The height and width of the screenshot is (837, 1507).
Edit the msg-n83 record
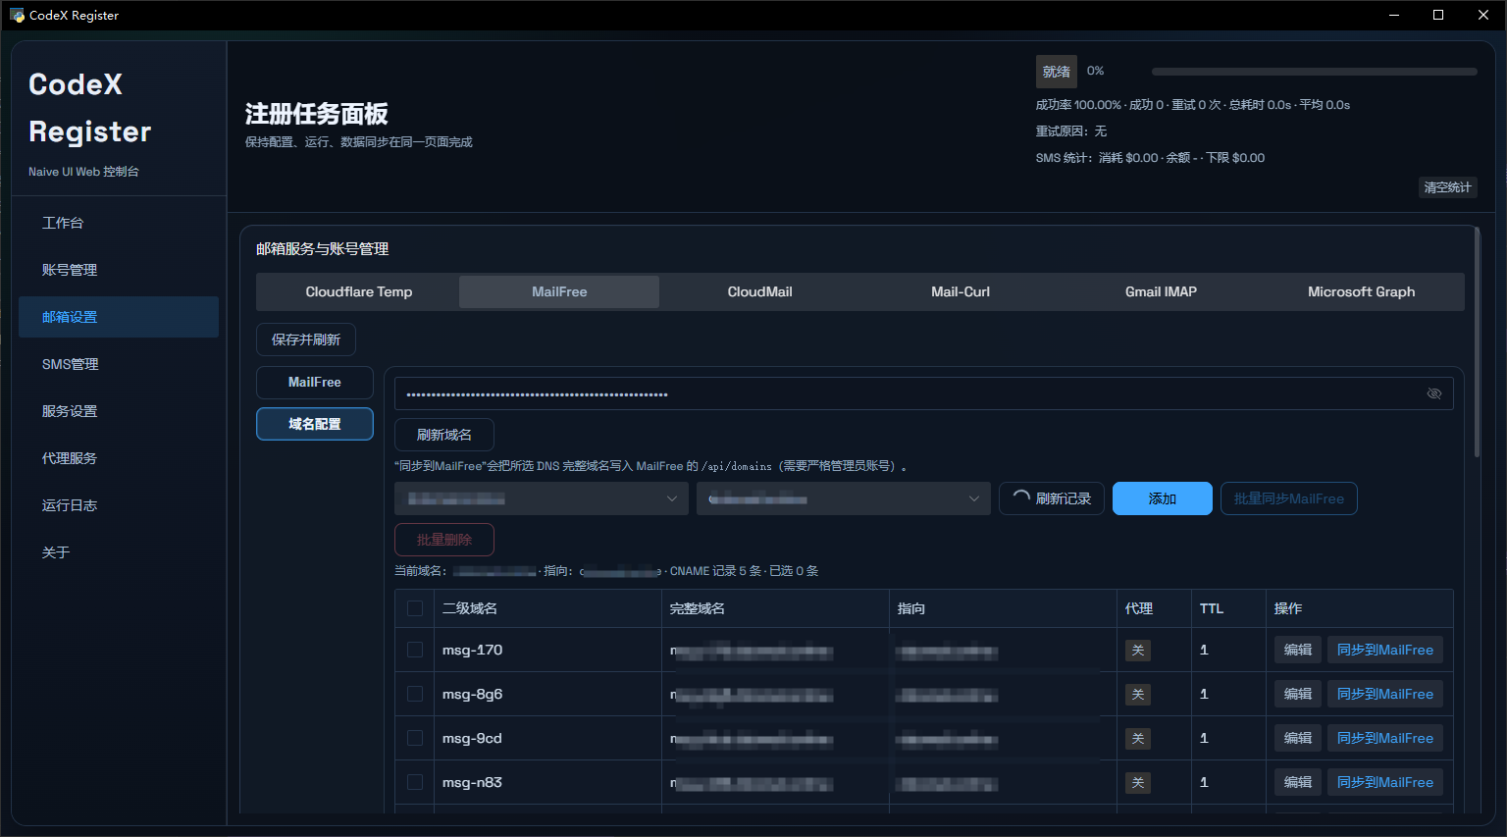coord(1298,782)
